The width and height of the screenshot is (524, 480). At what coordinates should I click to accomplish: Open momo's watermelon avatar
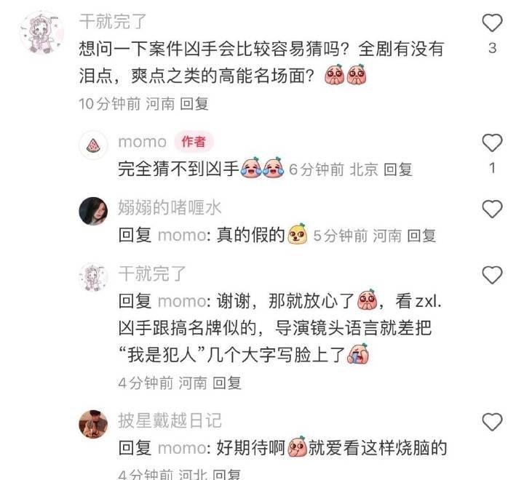[93, 145]
